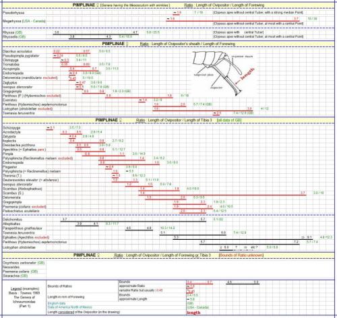
Task: Select the Rhyssa (GB) row label
Action: click(12, 32)
